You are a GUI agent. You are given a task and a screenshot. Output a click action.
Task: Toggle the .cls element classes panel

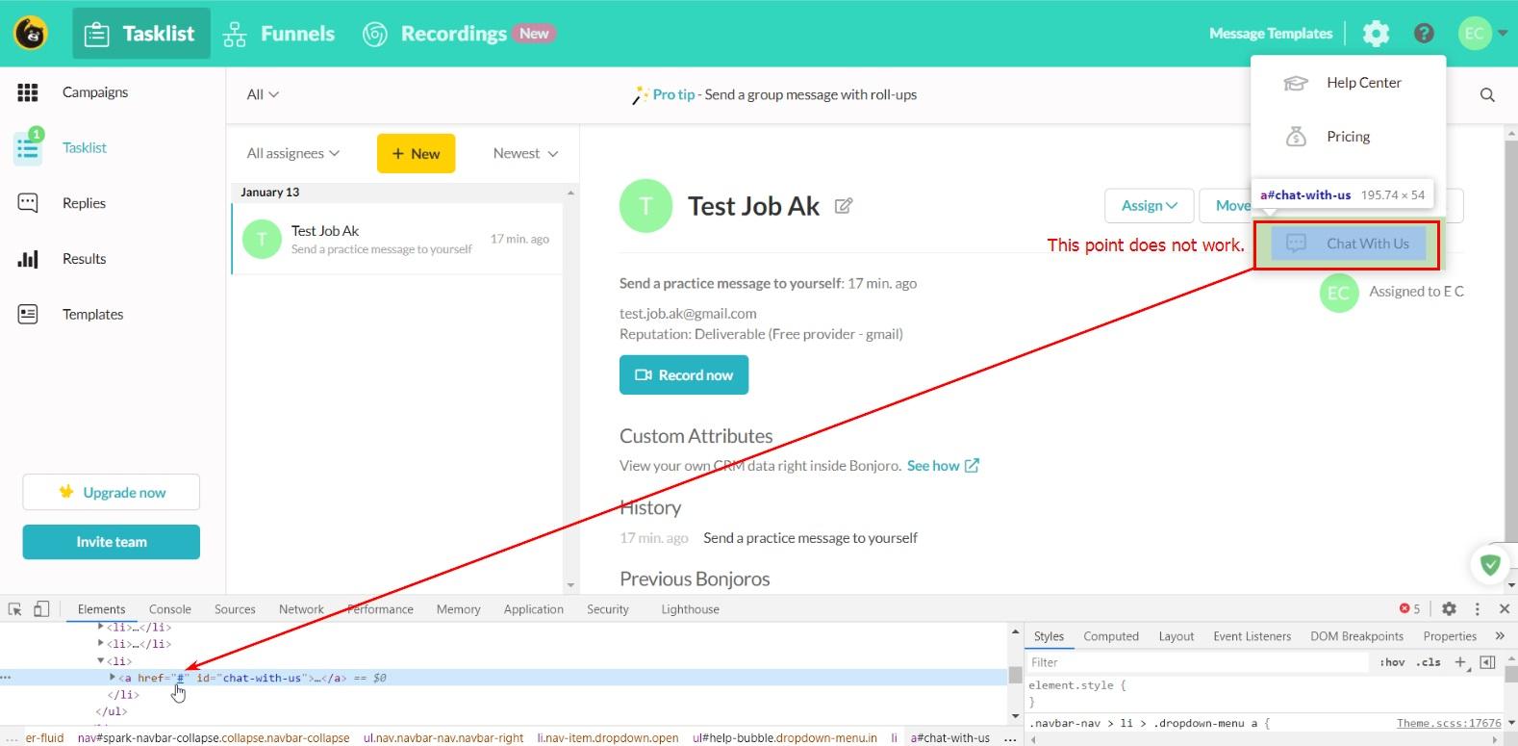coord(1429,662)
